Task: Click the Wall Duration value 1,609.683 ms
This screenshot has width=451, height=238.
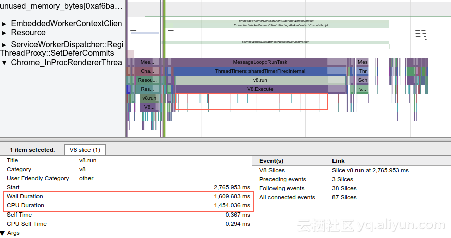Action: point(232,196)
